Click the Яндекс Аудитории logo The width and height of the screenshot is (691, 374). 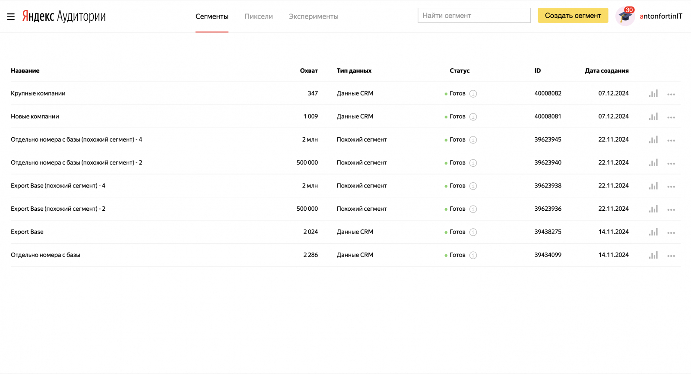click(64, 16)
